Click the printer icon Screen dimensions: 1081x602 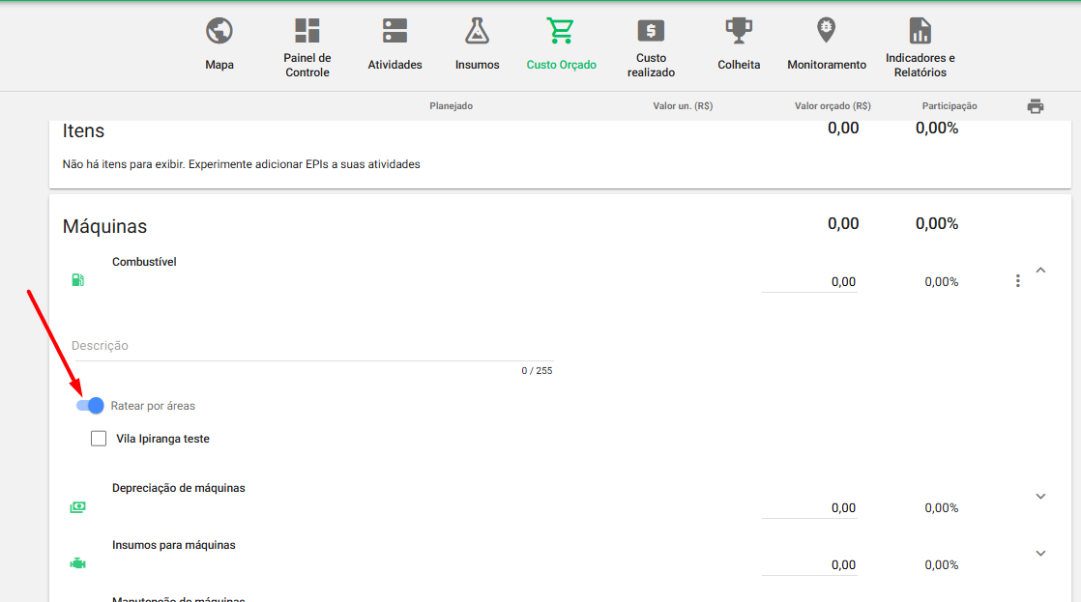point(1036,106)
